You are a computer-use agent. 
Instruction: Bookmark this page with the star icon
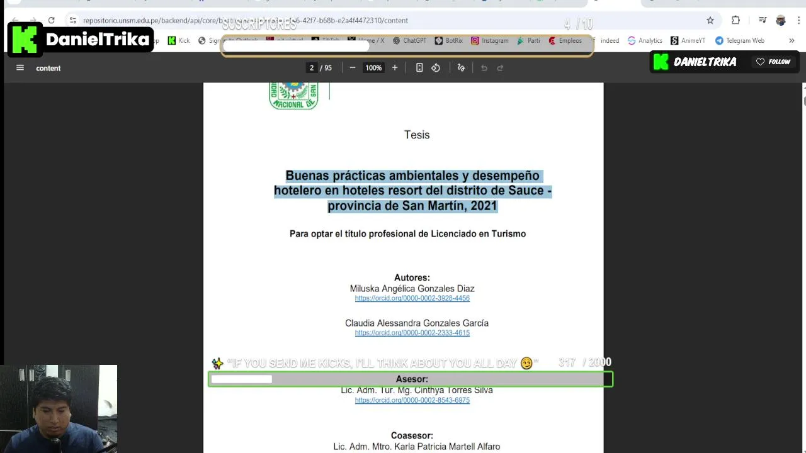pos(710,20)
